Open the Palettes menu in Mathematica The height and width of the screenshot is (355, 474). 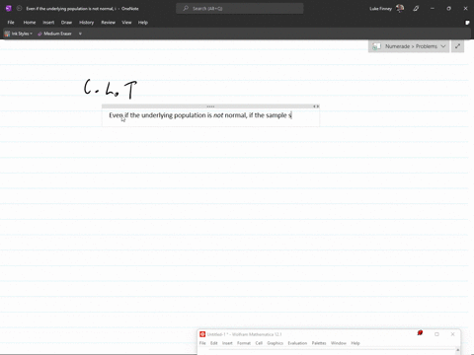319,343
